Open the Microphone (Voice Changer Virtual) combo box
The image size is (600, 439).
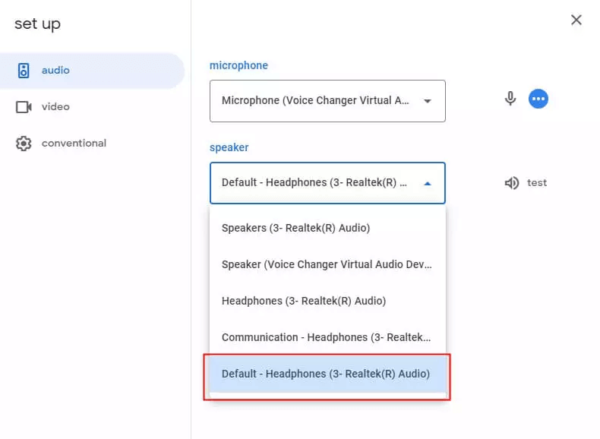[317, 101]
